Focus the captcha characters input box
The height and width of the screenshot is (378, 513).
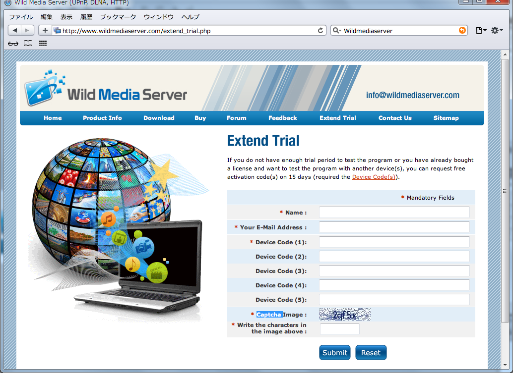click(x=339, y=329)
